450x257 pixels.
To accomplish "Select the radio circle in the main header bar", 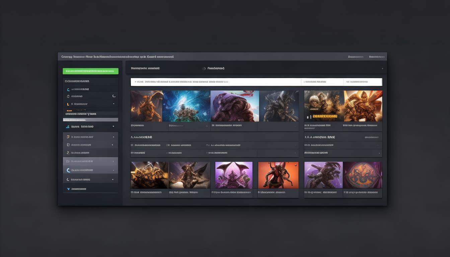I will pos(204,69).
